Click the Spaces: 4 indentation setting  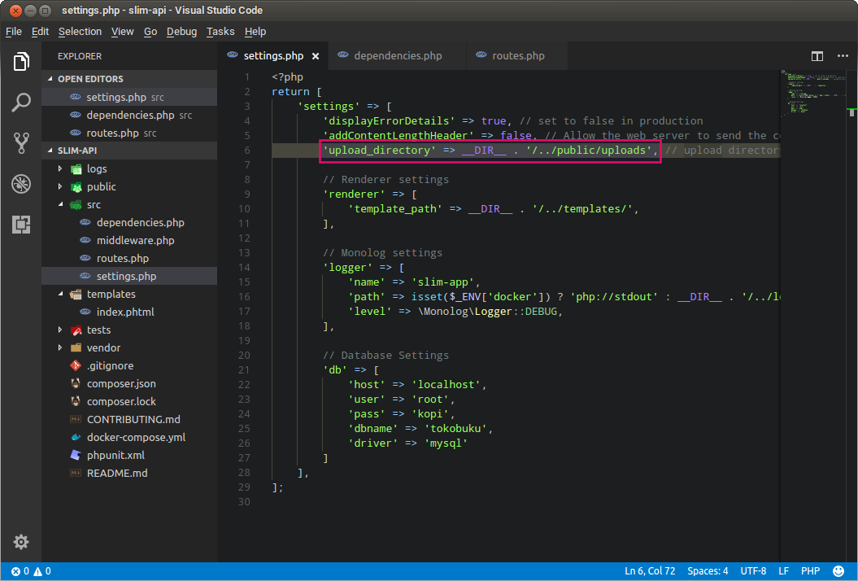pos(708,571)
